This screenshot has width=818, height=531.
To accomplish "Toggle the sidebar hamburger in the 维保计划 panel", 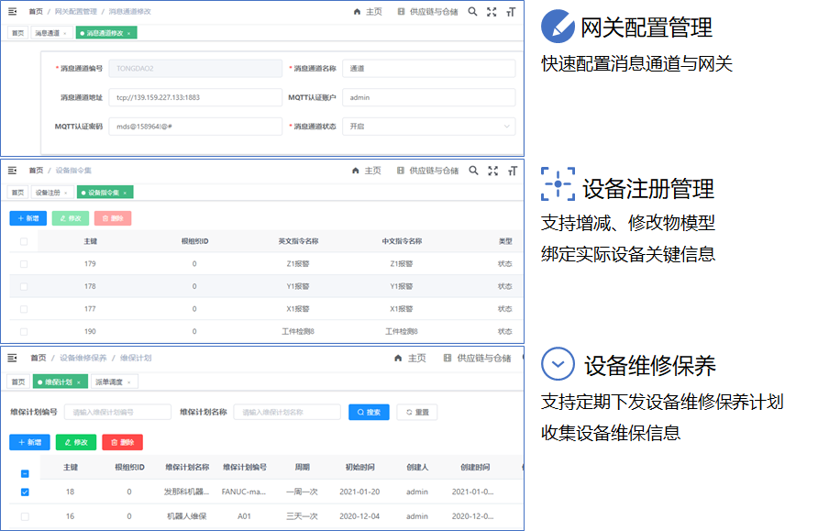I will 13,358.
